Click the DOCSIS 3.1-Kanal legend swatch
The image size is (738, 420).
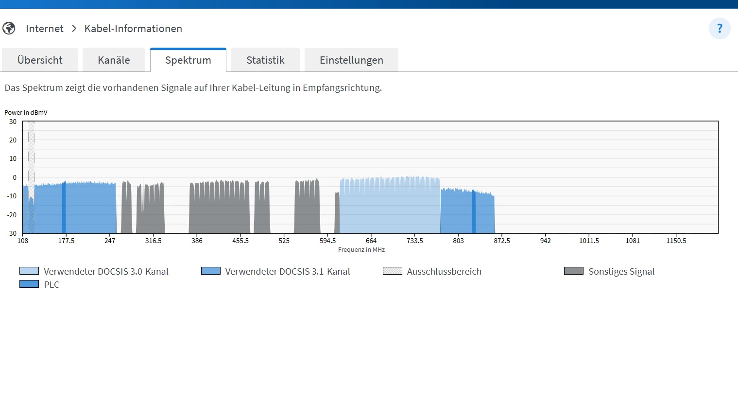tap(211, 271)
